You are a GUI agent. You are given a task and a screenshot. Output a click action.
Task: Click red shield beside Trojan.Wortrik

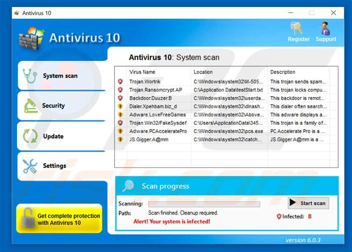pyautogui.click(x=120, y=81)
